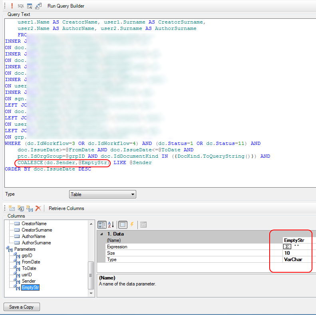Image resolution: width=316 pixels, height=315 pixels.
Task: Collapse the 1. Data category
Action: tap(102, 234)
